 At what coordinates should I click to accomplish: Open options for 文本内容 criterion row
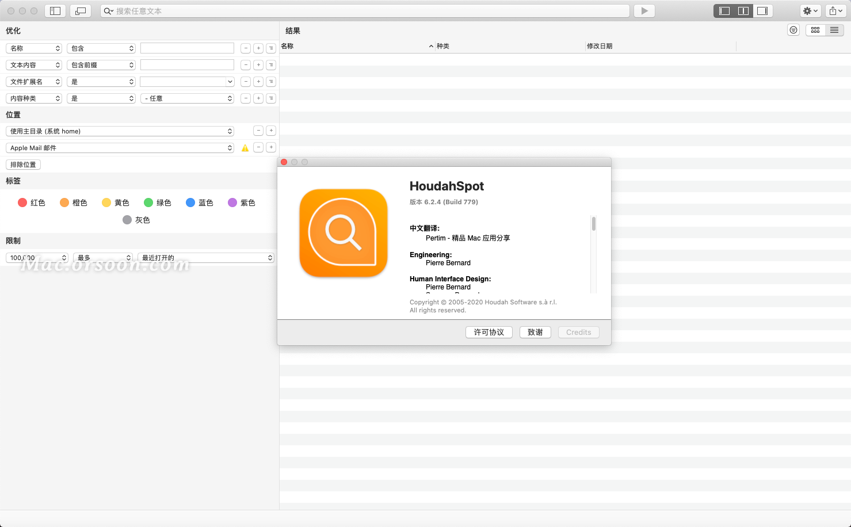point(271,65)
